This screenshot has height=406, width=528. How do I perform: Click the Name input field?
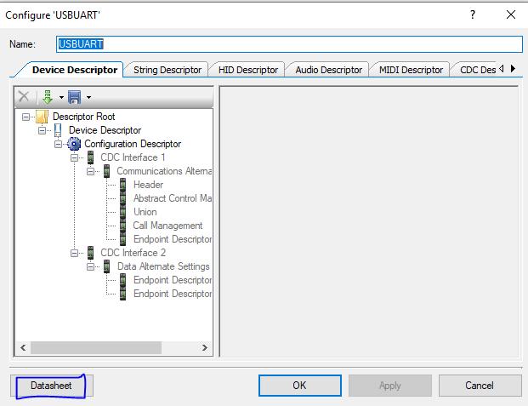pyautogui.click(x=287, y=43)
